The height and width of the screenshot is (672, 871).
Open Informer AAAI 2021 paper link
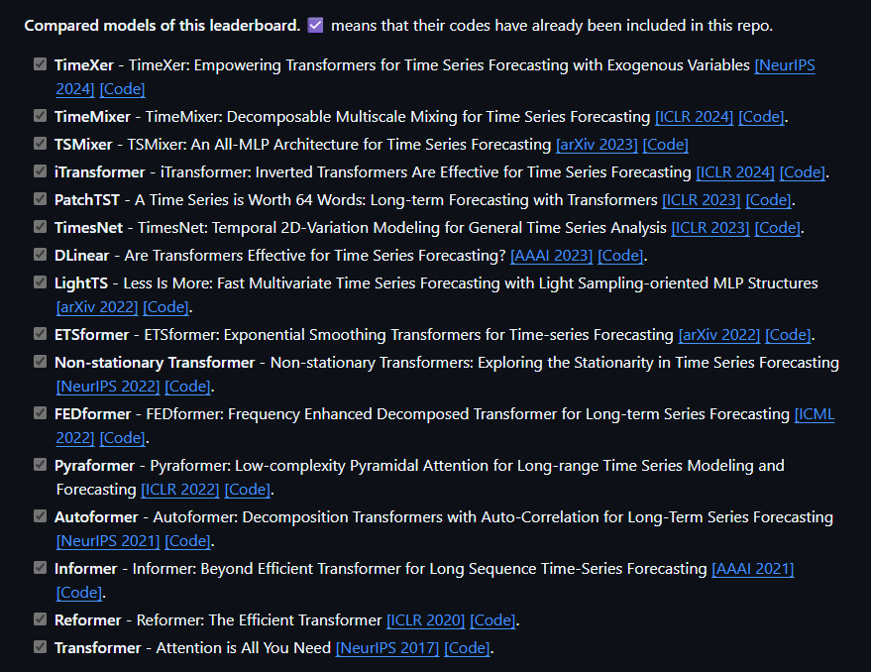(752, 569)
